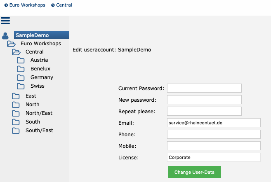Image resolution: width=271 pixels, height=182 pixels.
Task: Click the Mobile input field
Action: (214, 146)
